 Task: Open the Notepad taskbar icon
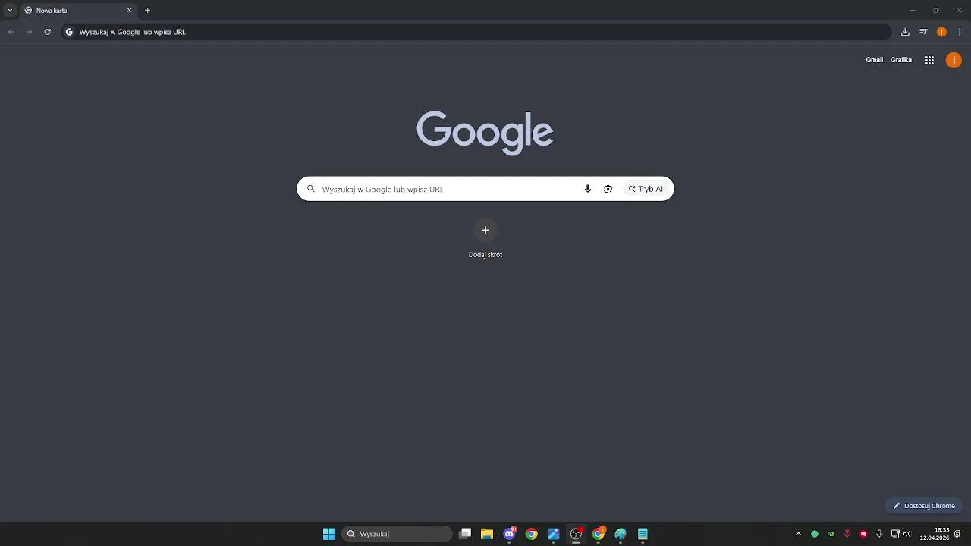click(643, 534)
